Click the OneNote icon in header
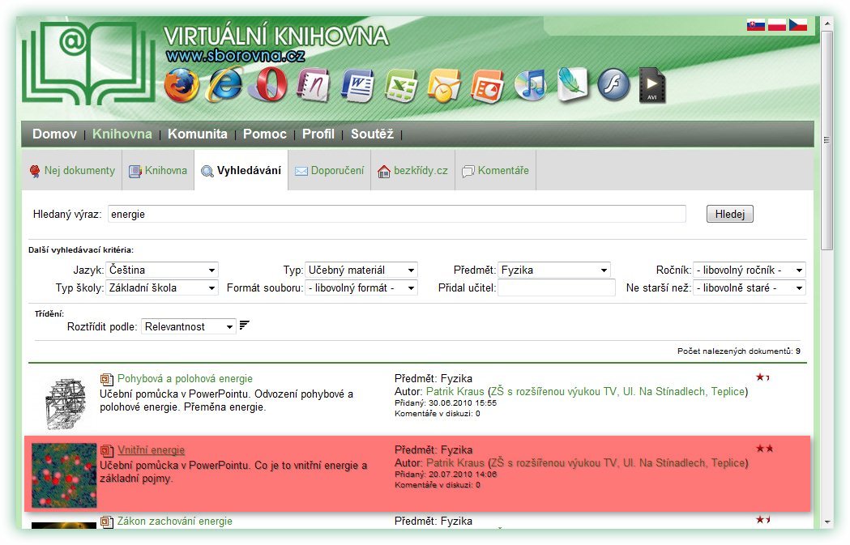850x545 pixels. (313, 85)
